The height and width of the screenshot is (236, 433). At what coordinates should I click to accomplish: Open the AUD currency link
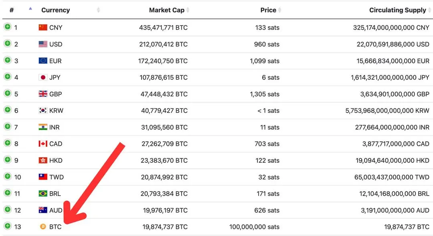click(x=56, y=210)
